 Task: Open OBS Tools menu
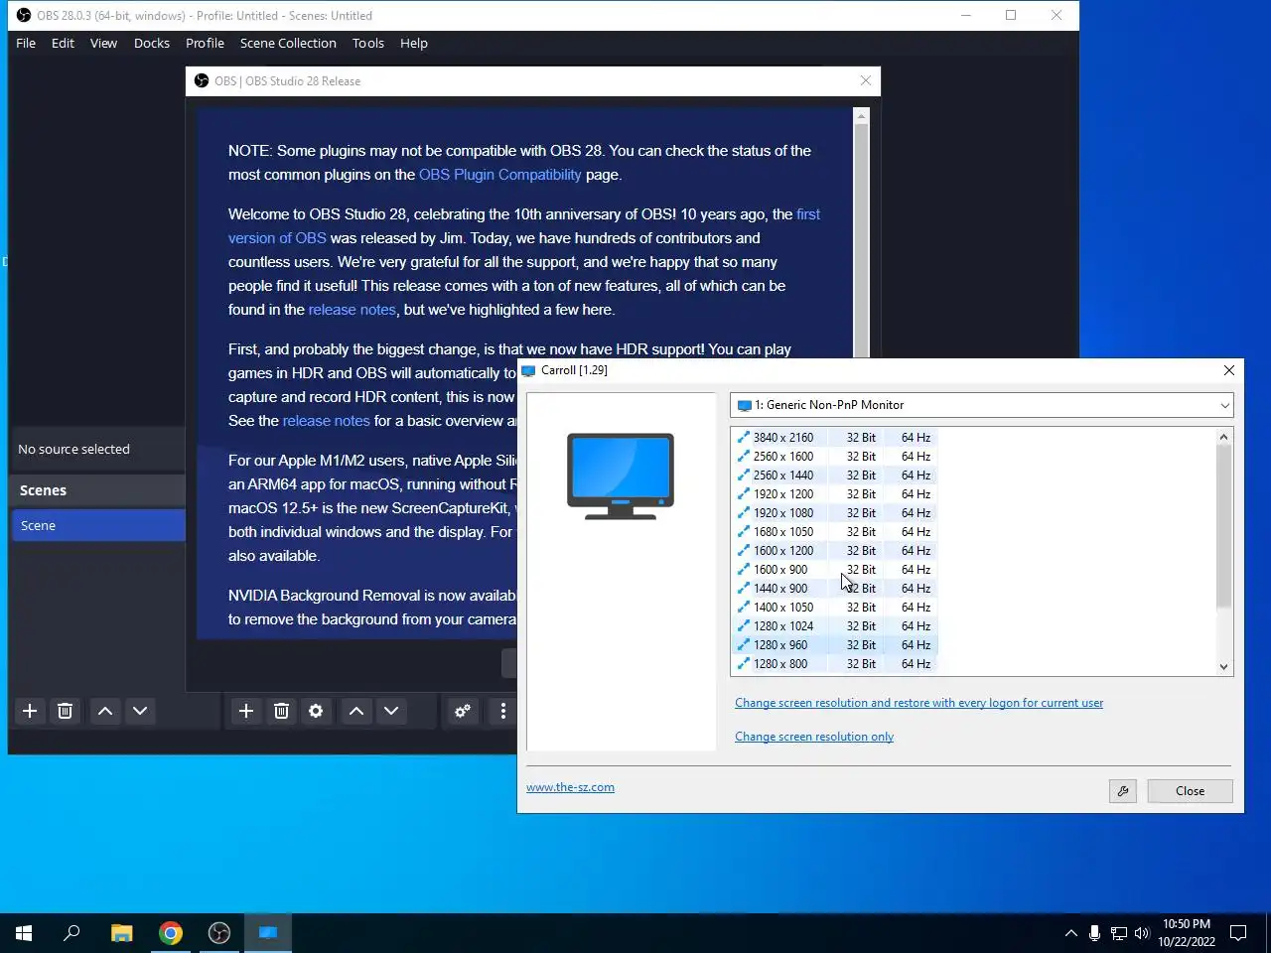367,43
